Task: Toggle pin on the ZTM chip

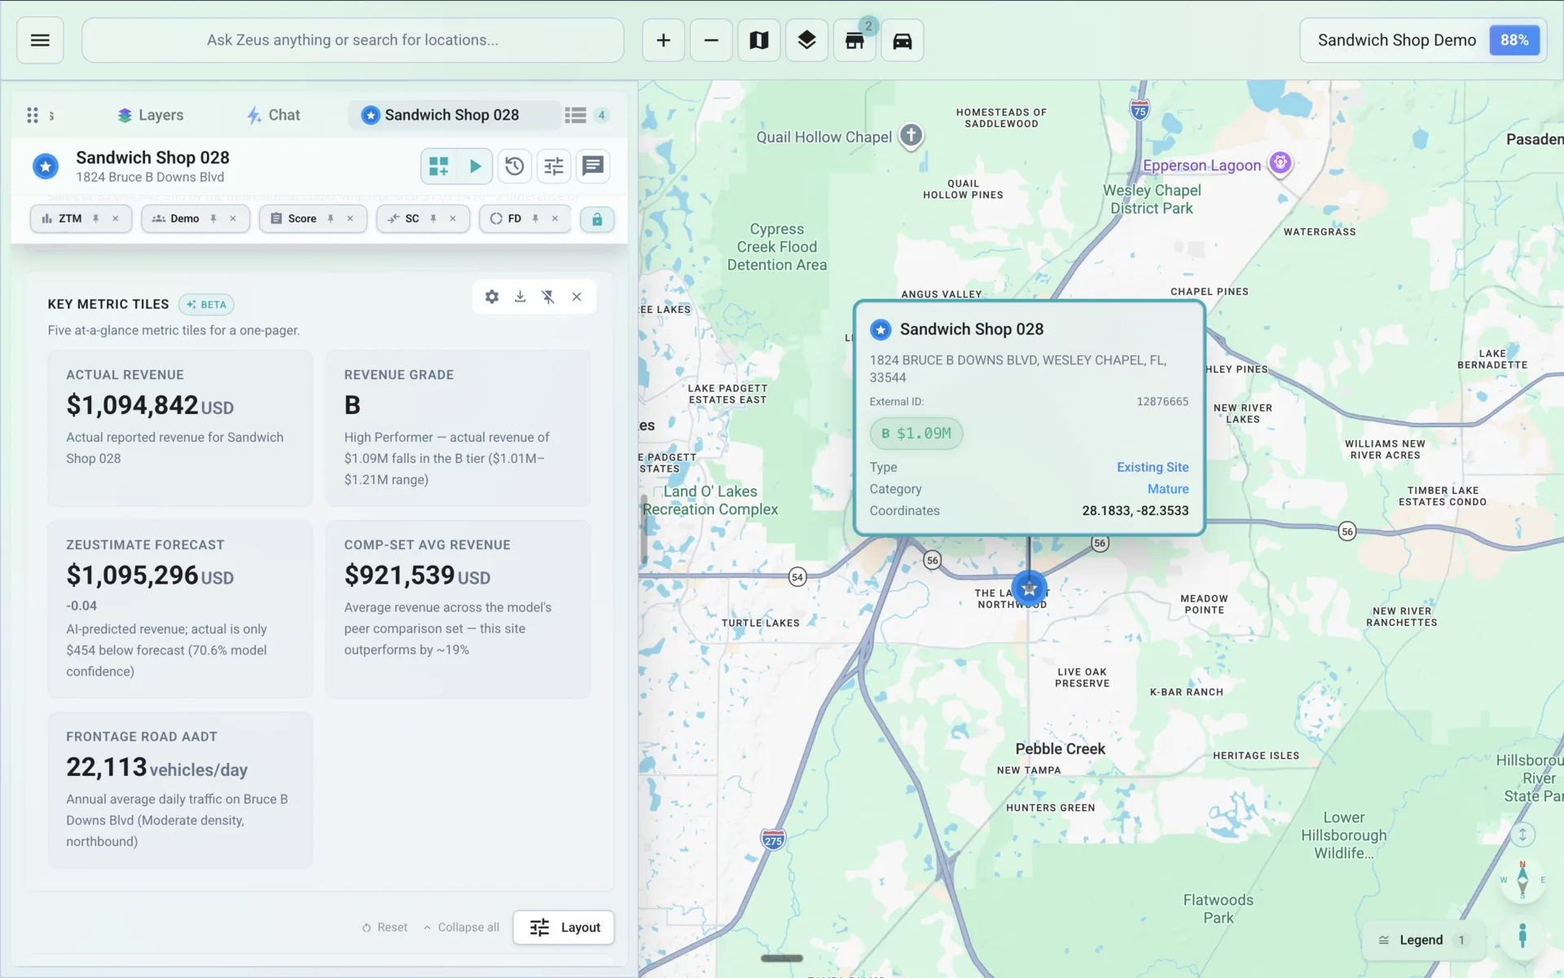Action: coord(96,218)
